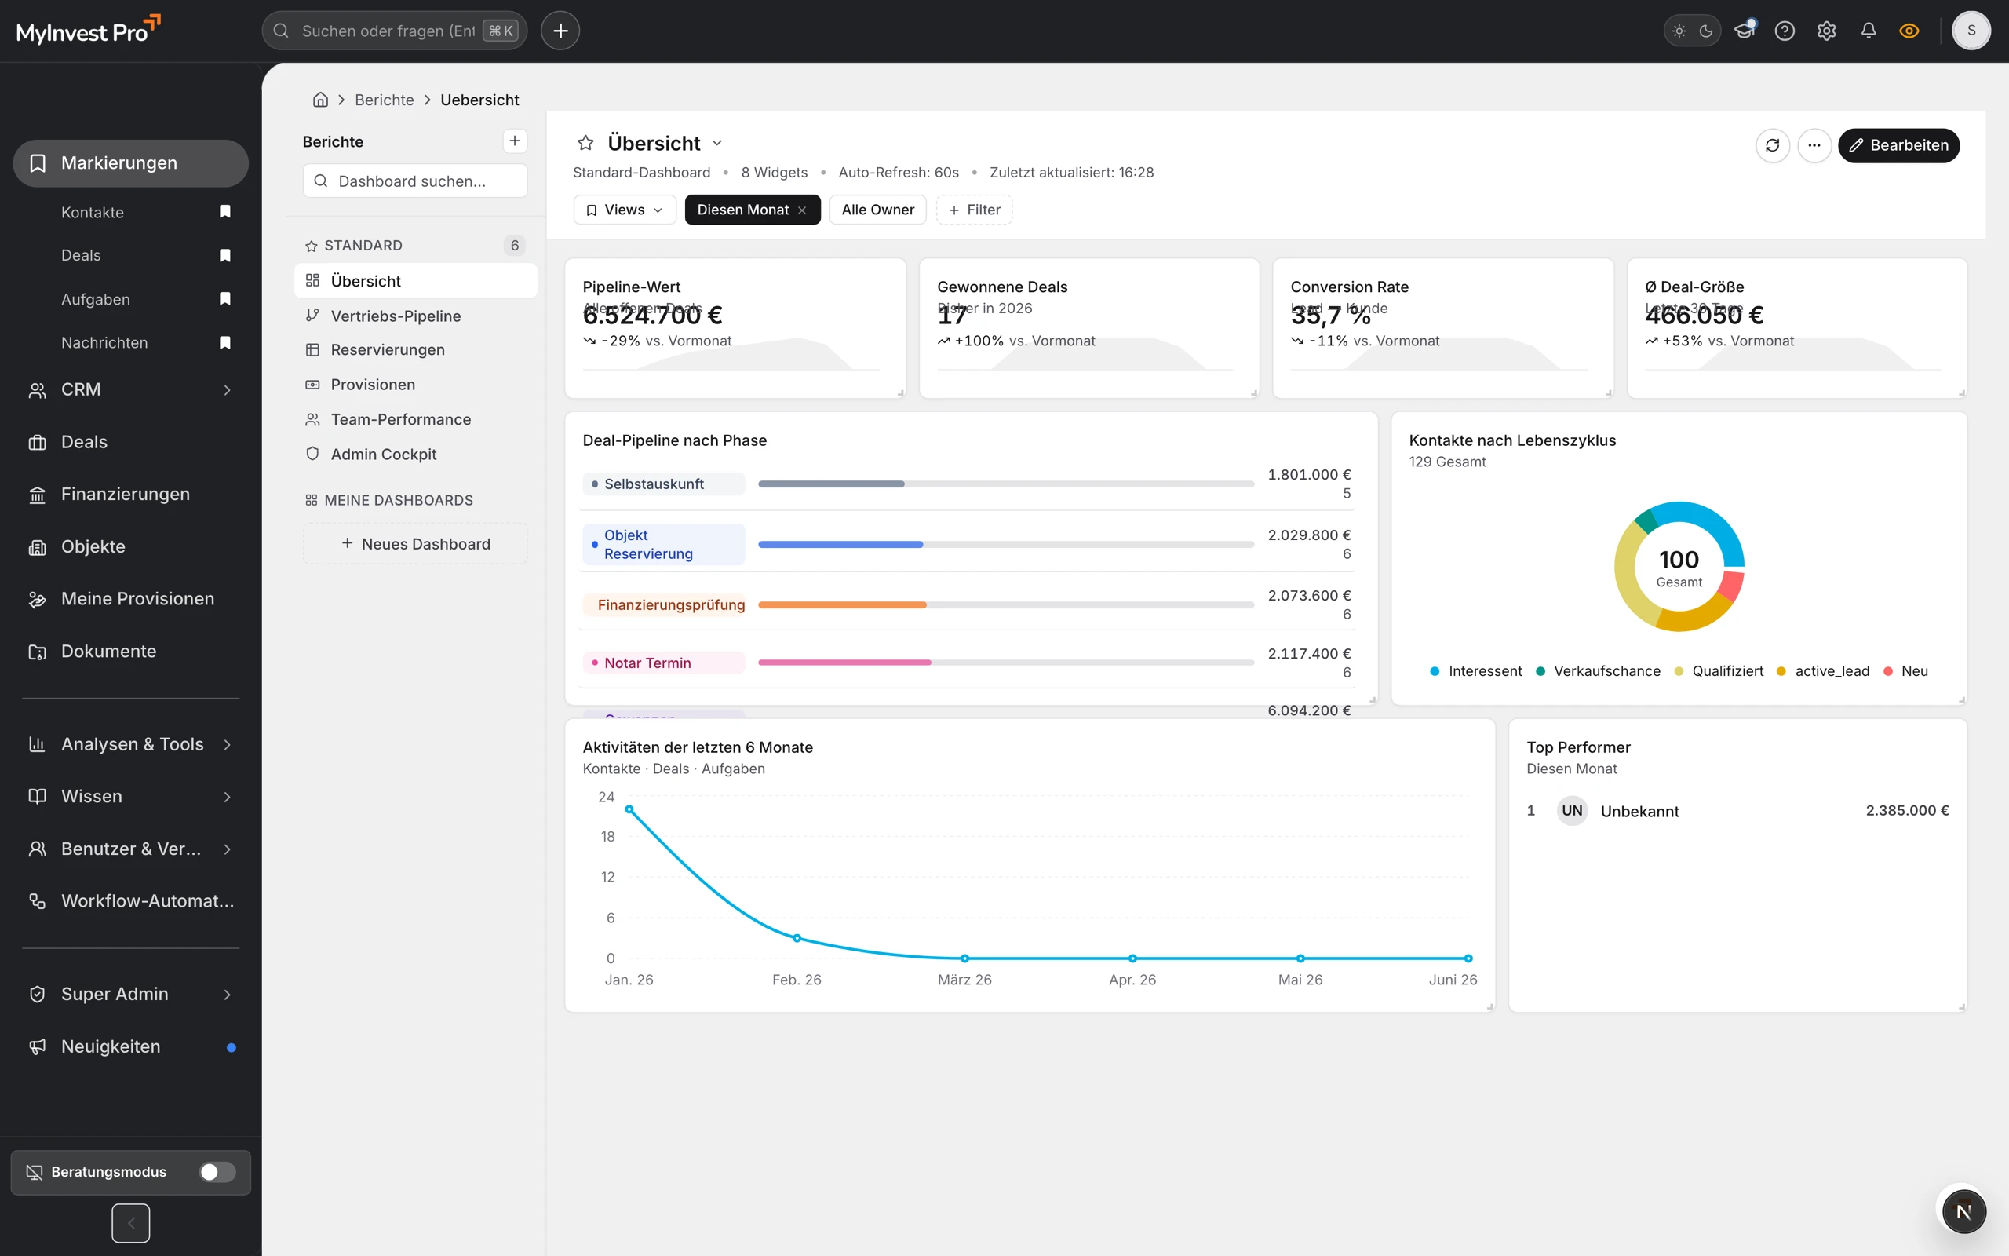Screen dimensions: 2009x1256
Task: Add a Filter
Action: pos(975,210)
